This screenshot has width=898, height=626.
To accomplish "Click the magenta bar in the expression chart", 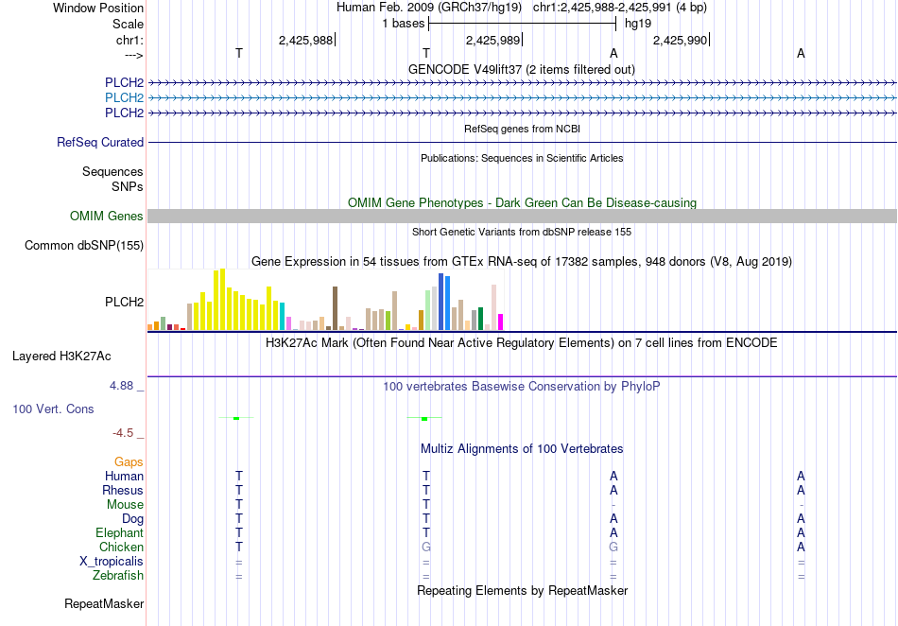I will point(501,322).
